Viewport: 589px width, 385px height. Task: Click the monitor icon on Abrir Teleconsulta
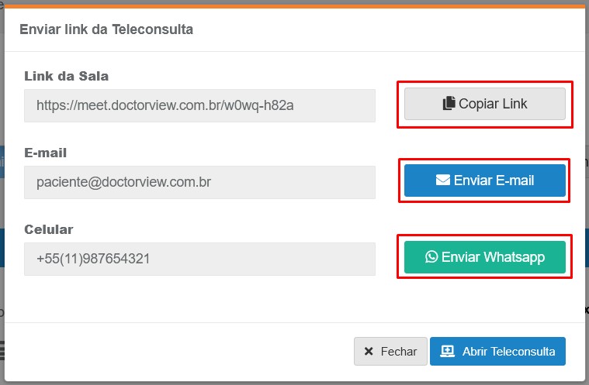coord(447,351)
